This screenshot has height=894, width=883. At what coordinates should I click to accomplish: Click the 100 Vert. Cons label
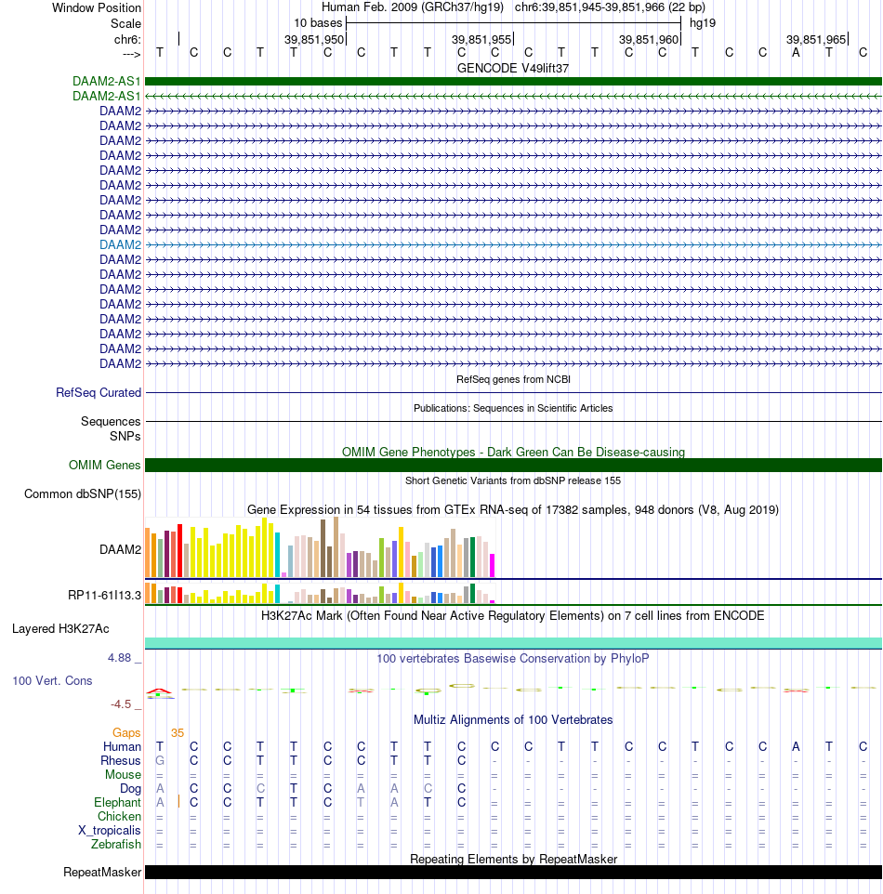52,681
